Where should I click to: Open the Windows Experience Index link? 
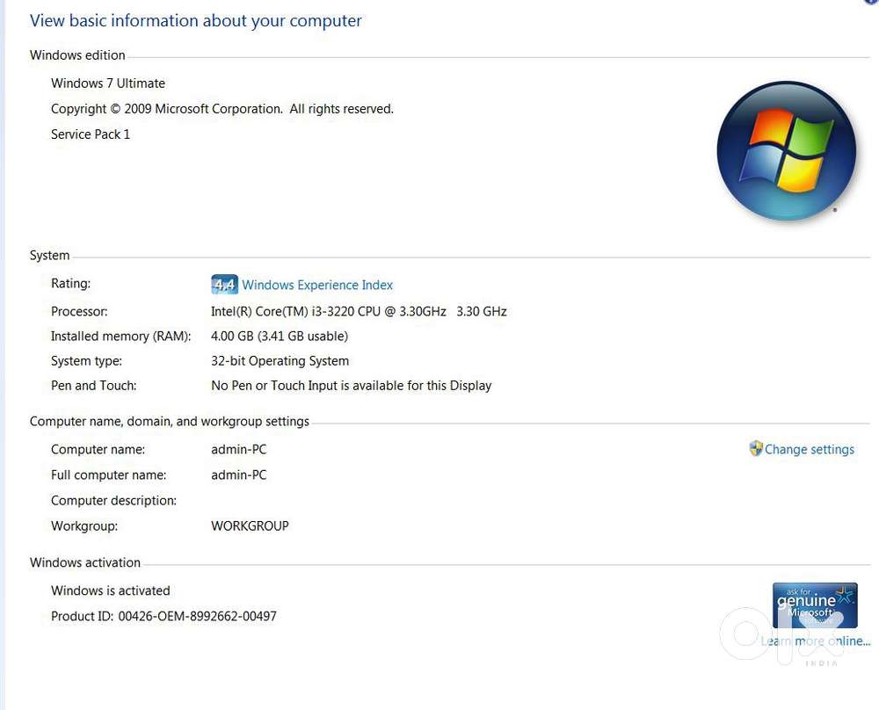coord(317,285)
